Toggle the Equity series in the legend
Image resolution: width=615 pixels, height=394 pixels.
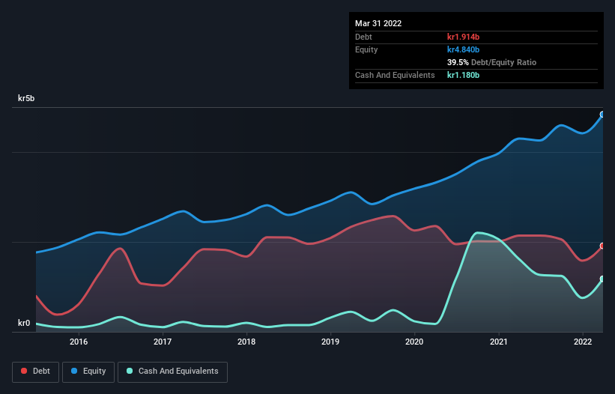coord(88,372)
